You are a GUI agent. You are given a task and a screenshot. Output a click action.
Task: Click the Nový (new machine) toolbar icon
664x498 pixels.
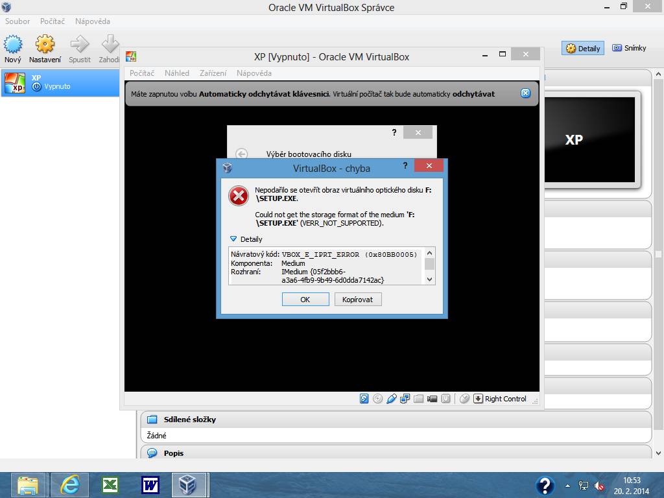tap(13, 44)
